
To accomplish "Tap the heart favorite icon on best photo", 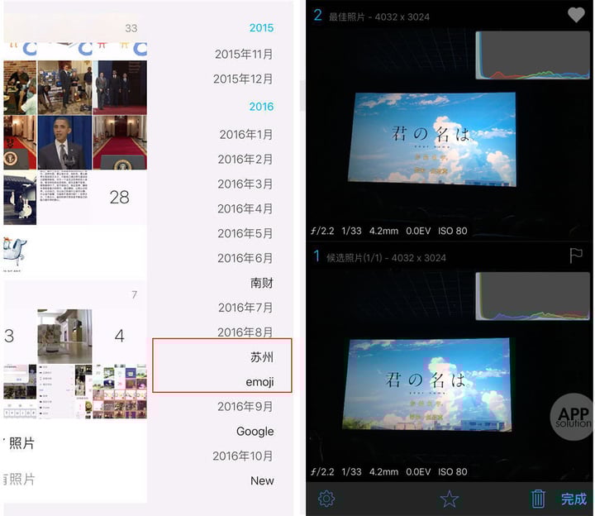I will pos(576,15).
